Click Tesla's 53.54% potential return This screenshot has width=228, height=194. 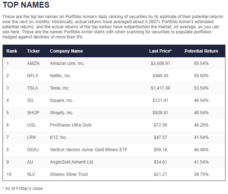[201, 88]
